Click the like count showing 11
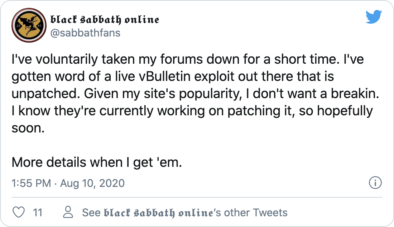Image resolution: width=394 pixels, height=227 pixels. [38, 212]
